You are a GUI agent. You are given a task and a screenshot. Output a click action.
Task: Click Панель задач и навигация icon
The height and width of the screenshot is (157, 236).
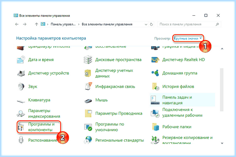[155, 100]
